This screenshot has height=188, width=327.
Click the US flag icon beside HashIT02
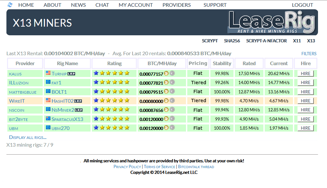coord(48,100)
